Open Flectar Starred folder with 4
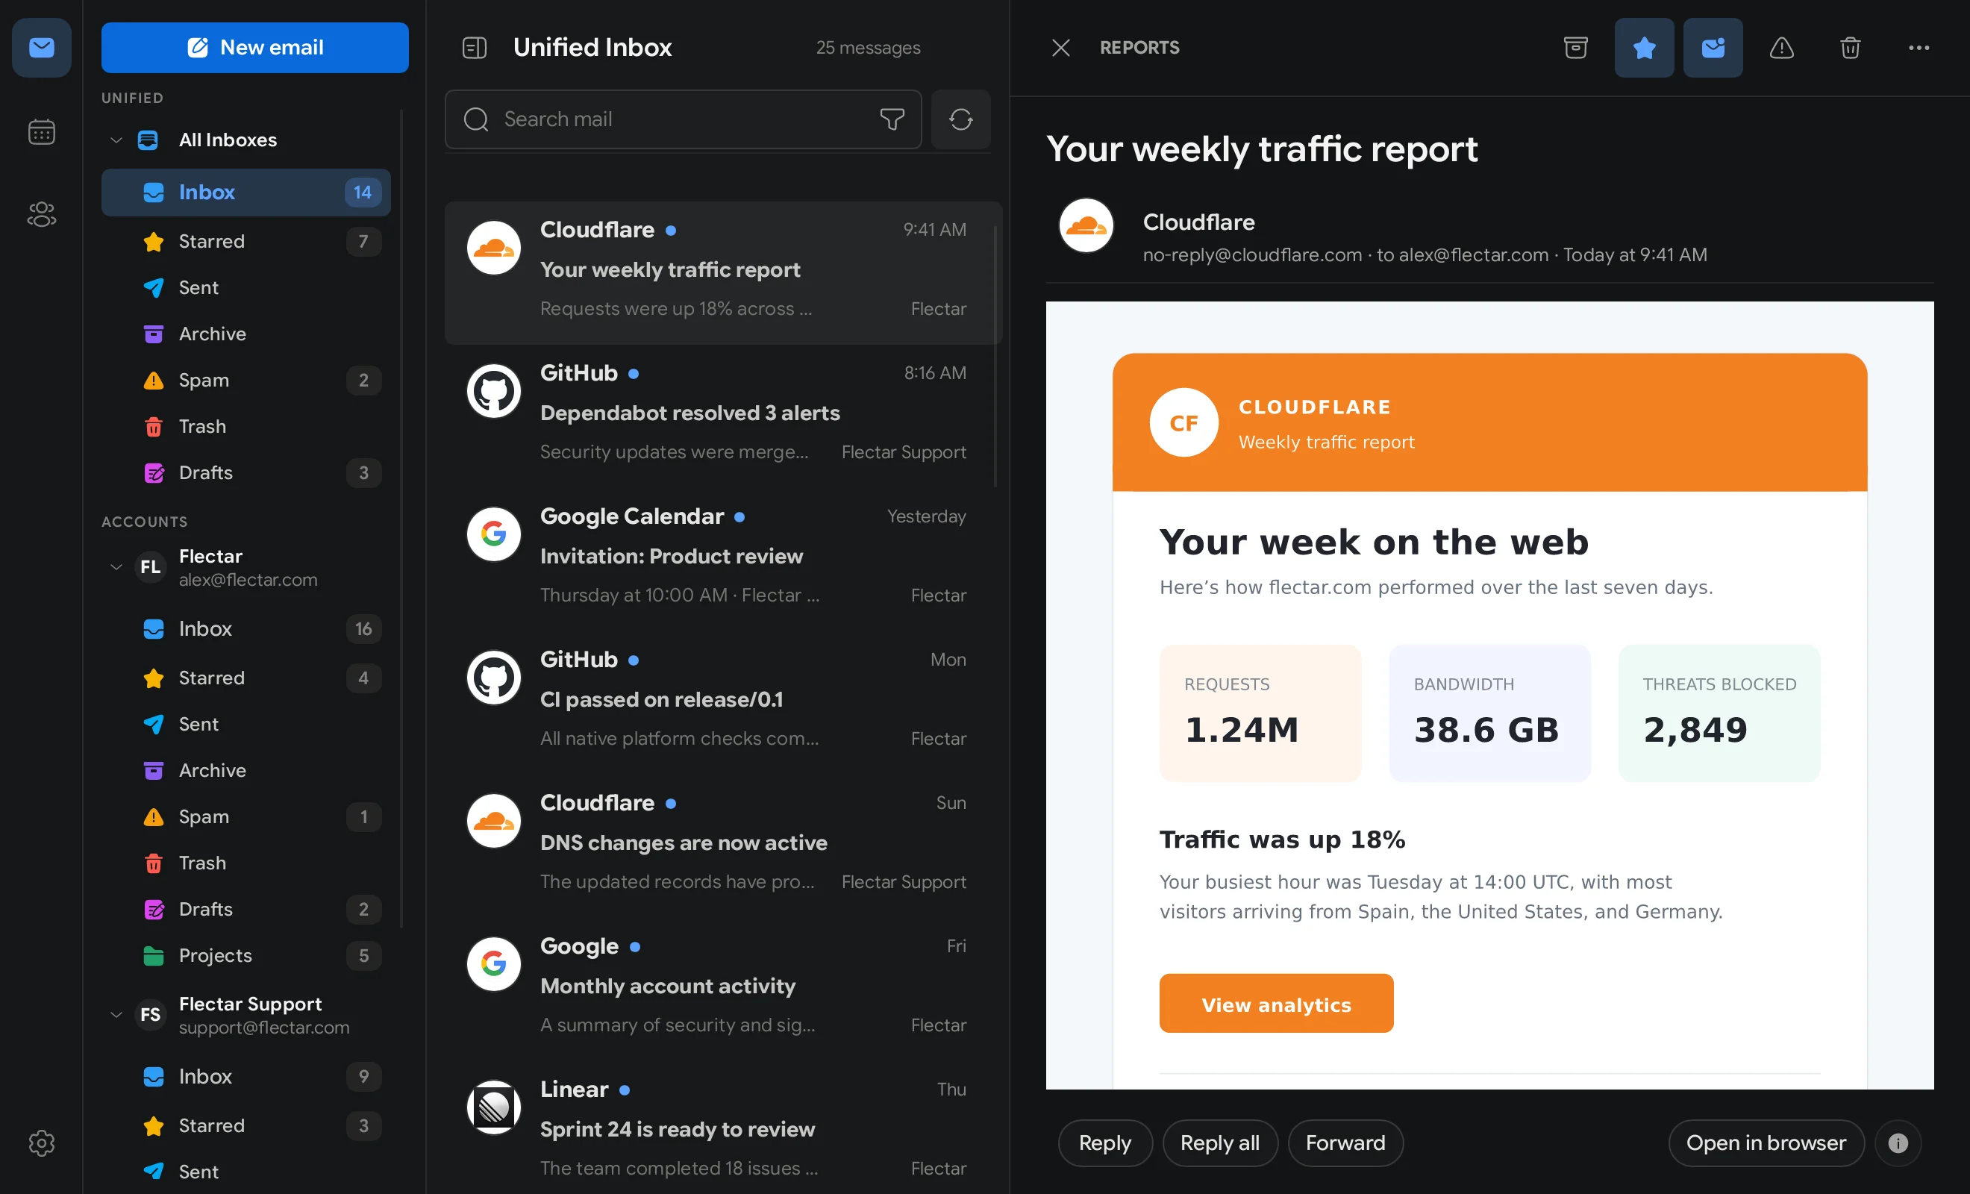 tap(246, 678)
